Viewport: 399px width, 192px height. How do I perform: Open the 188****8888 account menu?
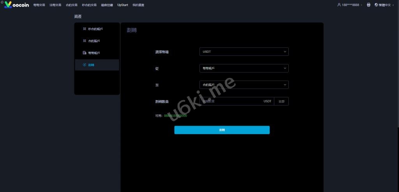(350, 5)
